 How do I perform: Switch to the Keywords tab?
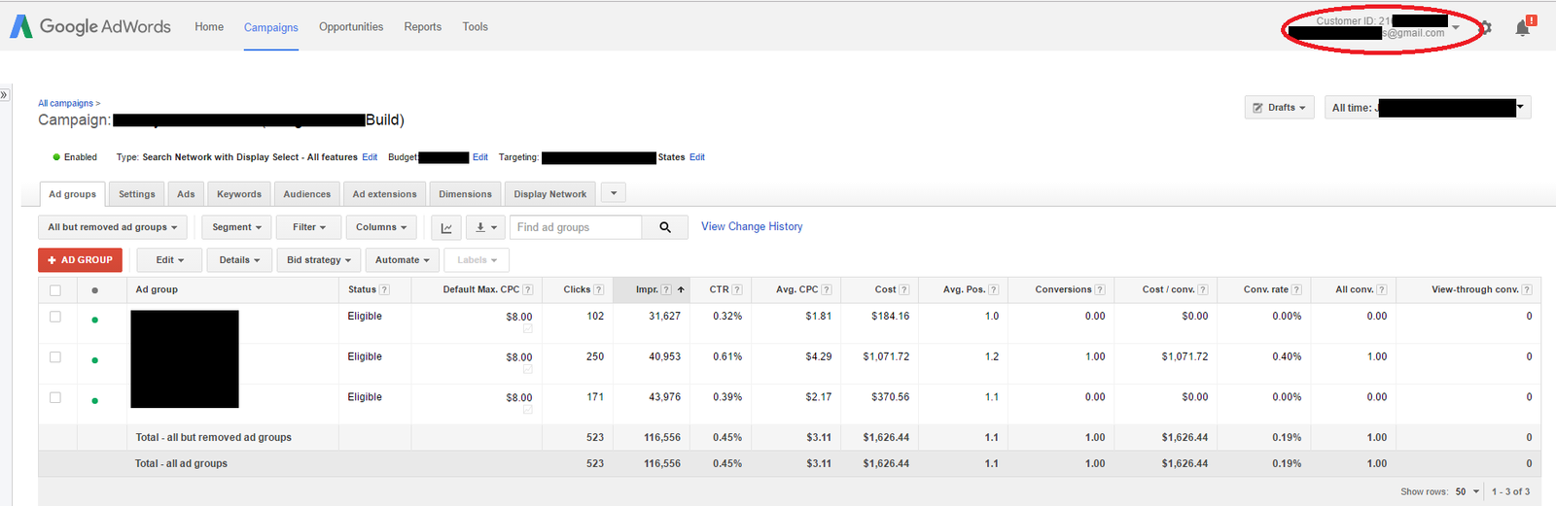239,194
